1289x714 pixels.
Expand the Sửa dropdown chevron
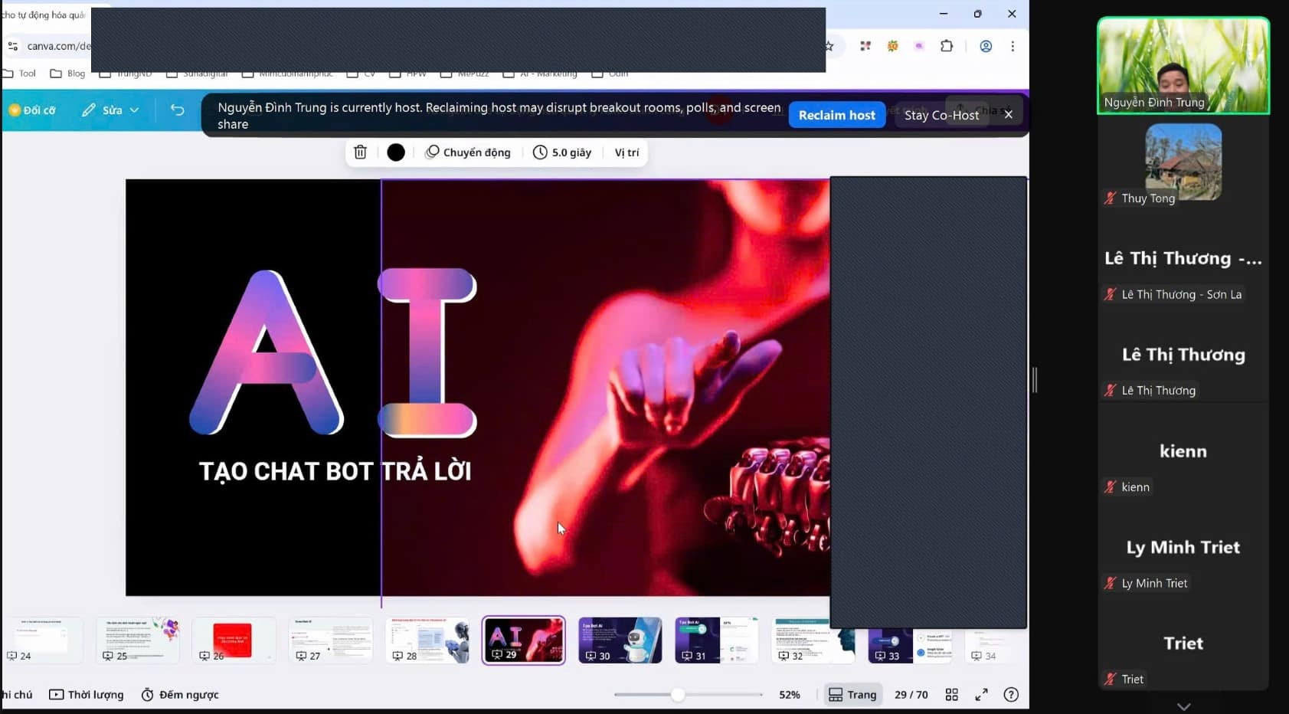pos(136,110)
